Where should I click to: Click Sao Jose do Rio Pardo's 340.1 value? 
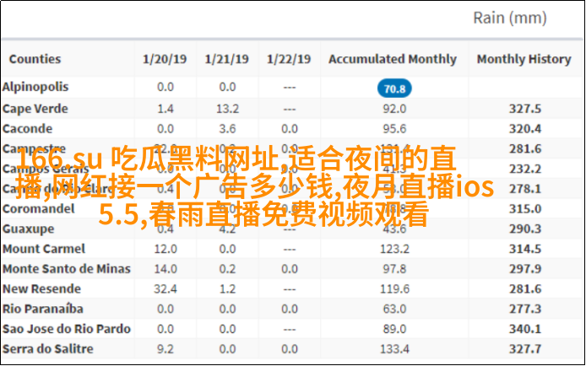(524, 329)
